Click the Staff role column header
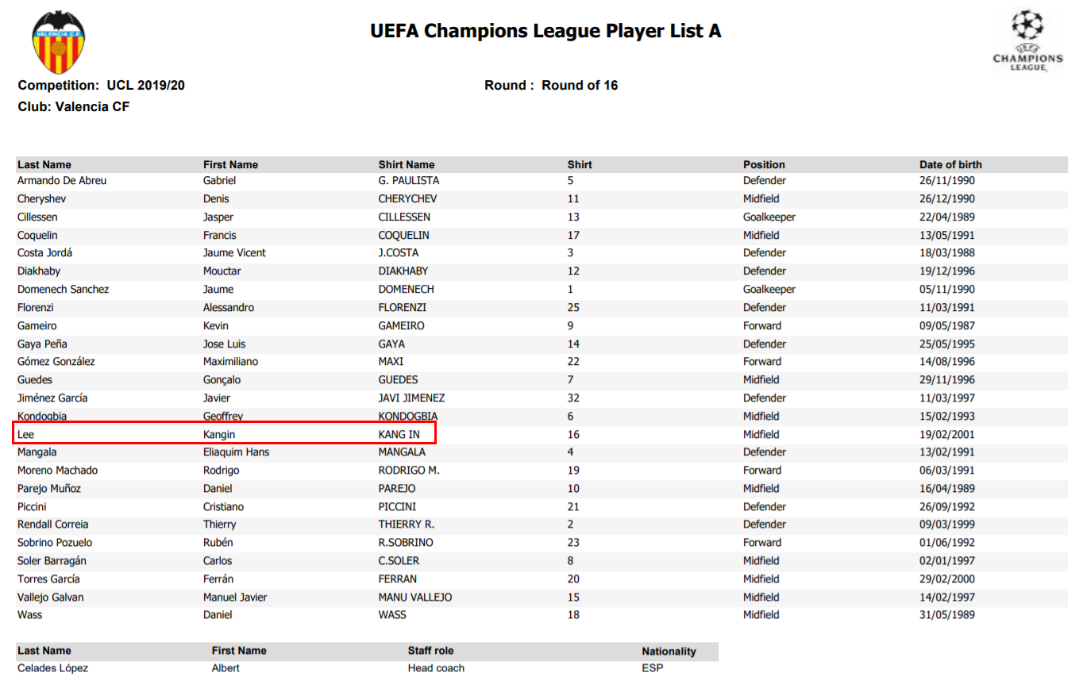Viewport: 1087px width, 684px height. tap(430, 651)
